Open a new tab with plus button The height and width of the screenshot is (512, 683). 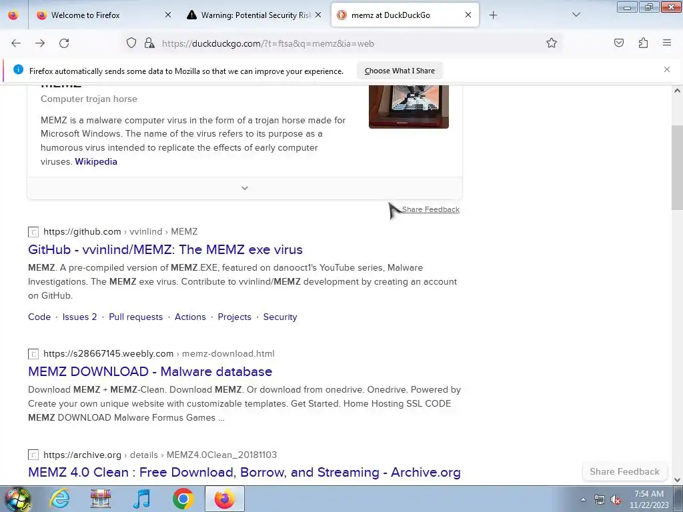(493, 15)
